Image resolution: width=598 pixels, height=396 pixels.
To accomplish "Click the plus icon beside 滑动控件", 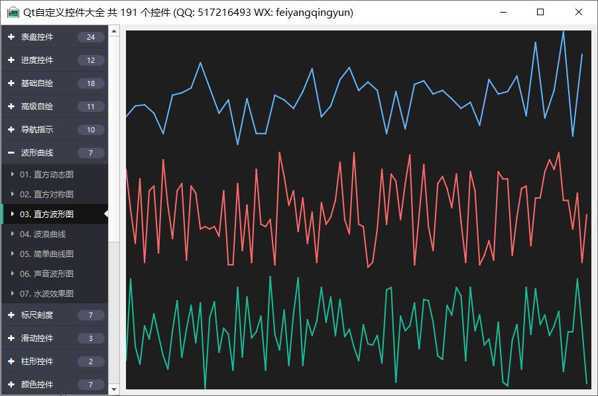I will (x=11, y=338).
